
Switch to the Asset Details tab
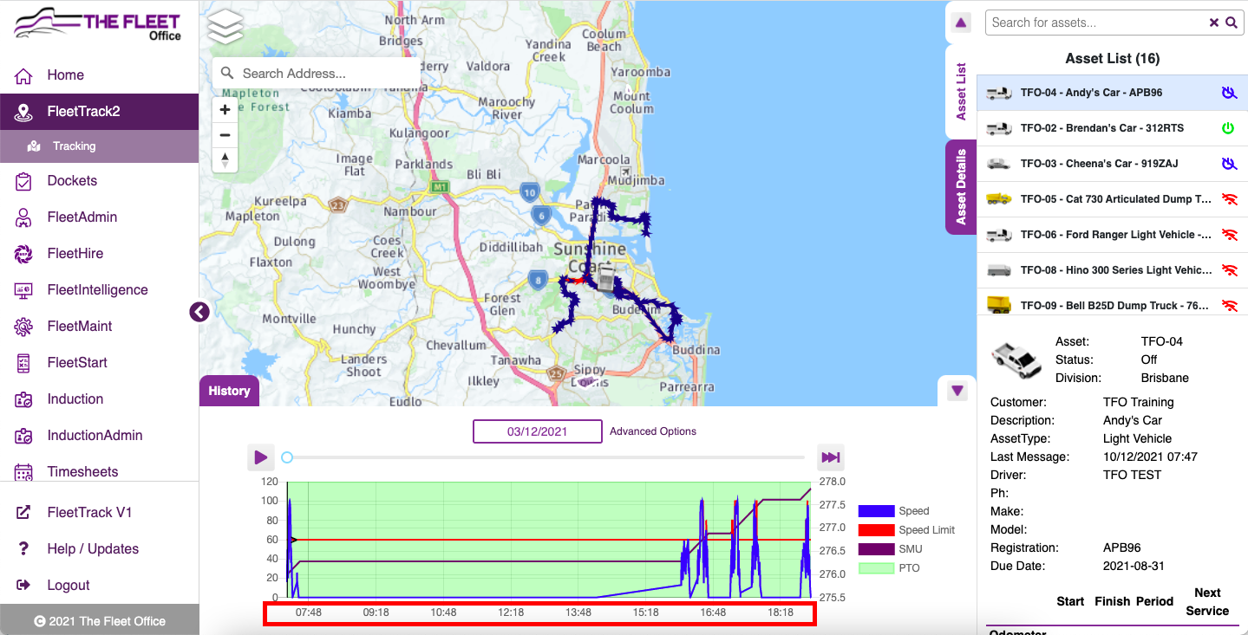[x=961, y=187]
